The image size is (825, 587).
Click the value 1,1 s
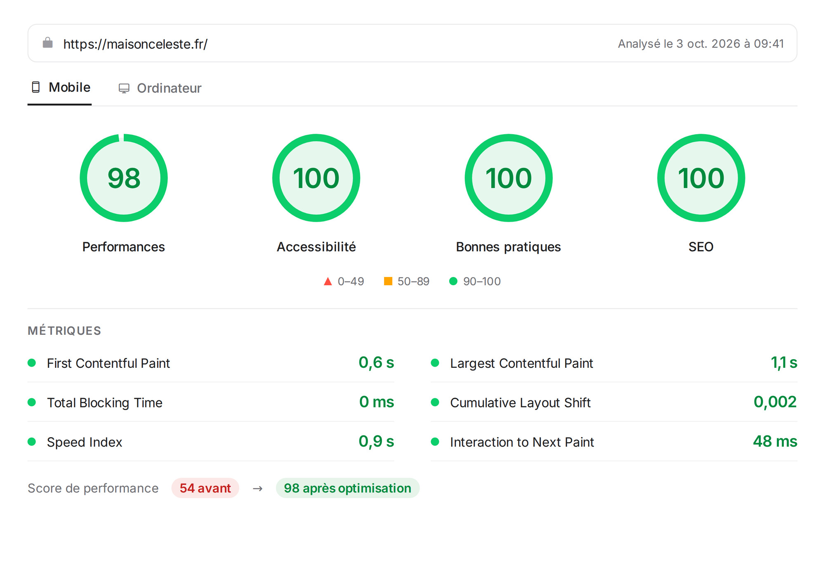pos(784,363)
